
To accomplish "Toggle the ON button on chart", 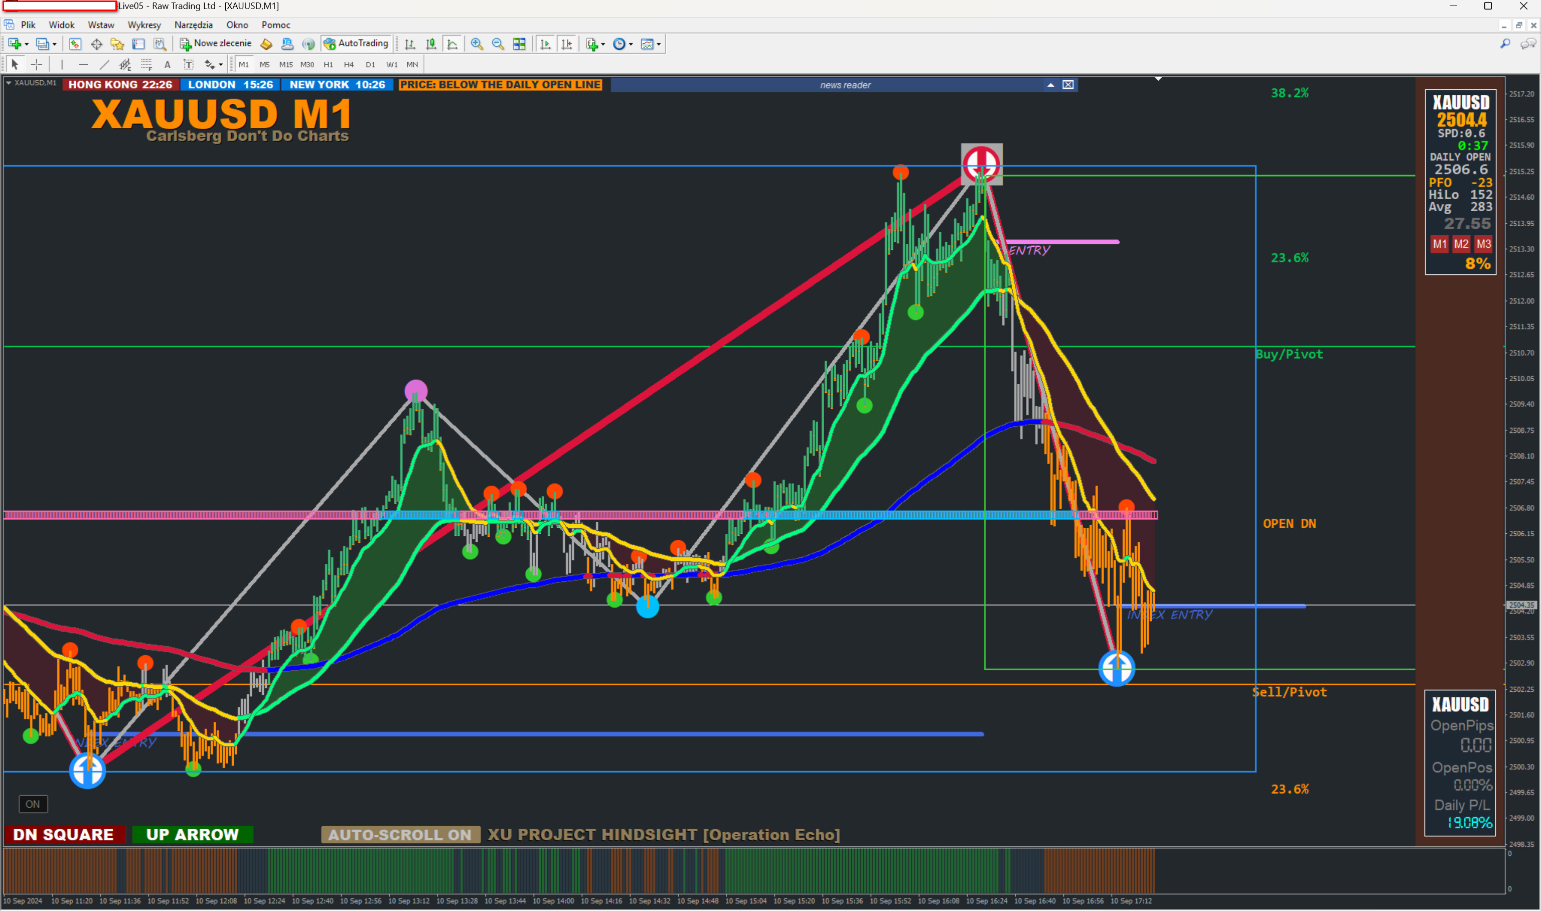I will click(33, 804).
